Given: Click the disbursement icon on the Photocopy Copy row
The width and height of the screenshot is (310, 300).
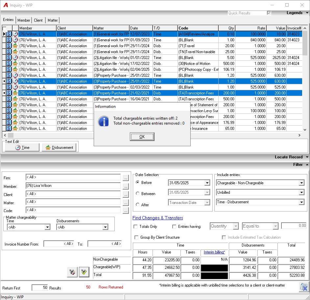Looking at the screenshot, I should click(x=15, y=70).
